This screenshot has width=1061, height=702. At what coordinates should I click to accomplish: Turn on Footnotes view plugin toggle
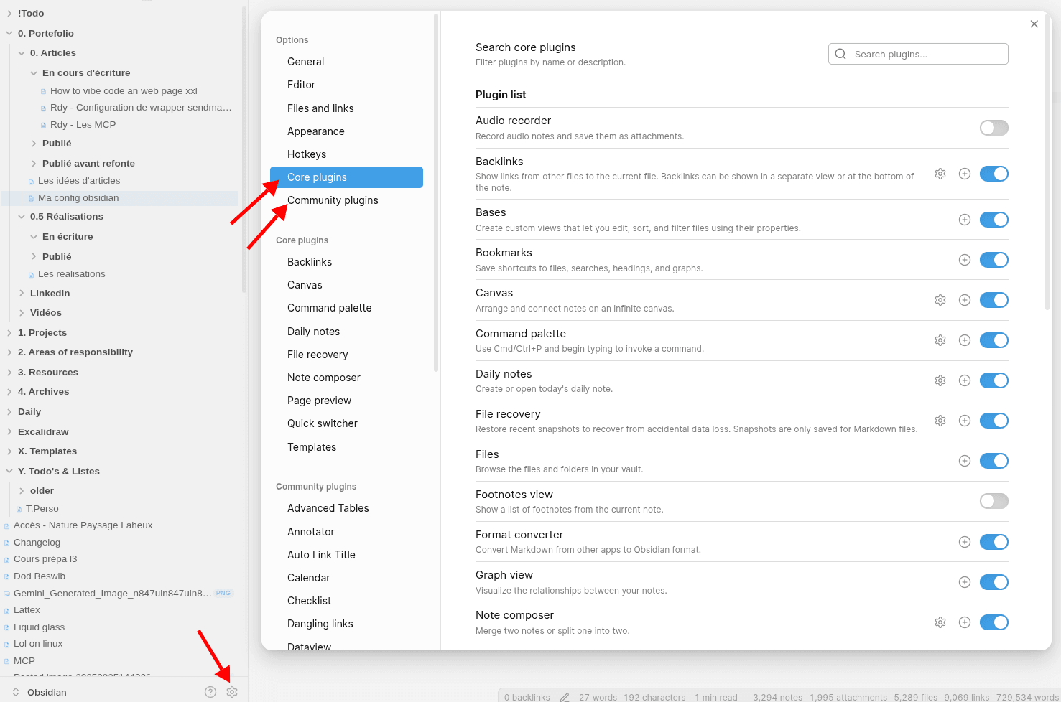coord(993,501)
